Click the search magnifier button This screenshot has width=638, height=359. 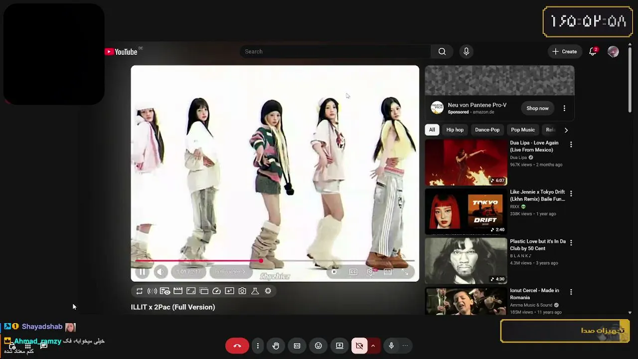(442, 51)
